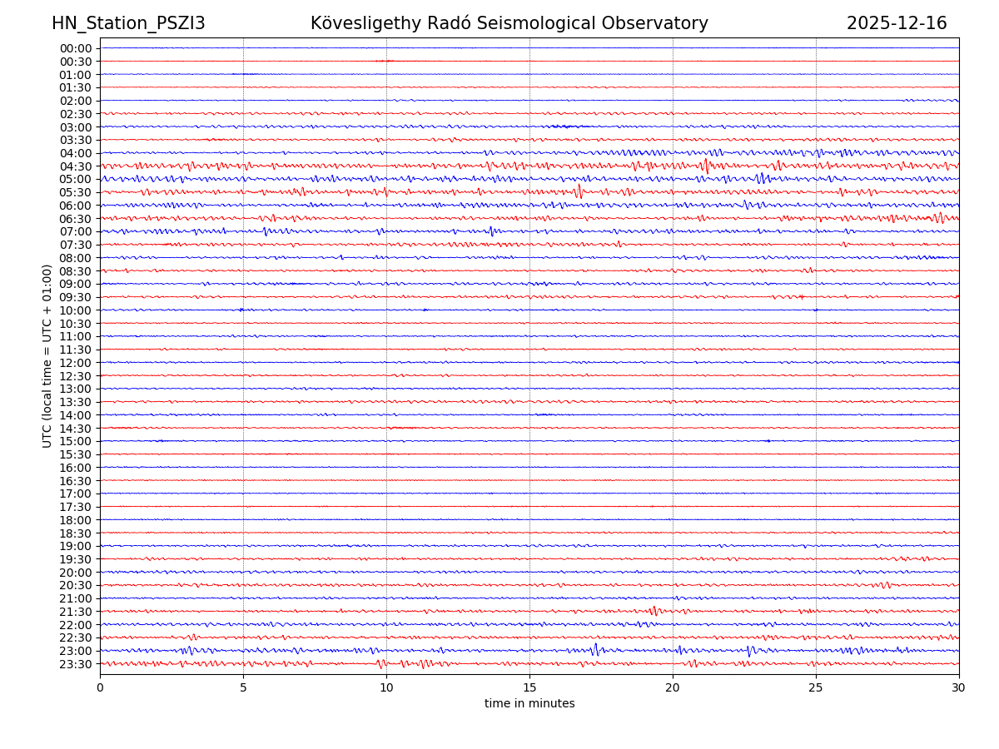Click the 30 tick on minutes axis
Screen dimensions: 999x749
coord(959,687)
